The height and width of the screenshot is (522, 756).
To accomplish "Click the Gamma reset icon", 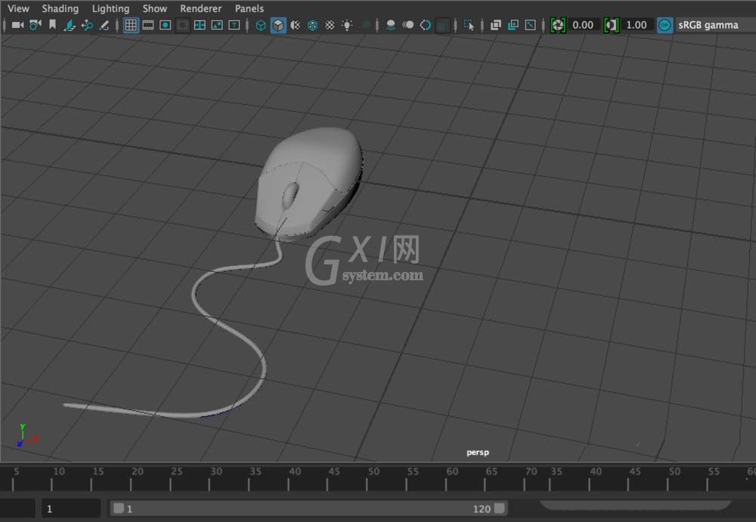I will click(612, 25).
